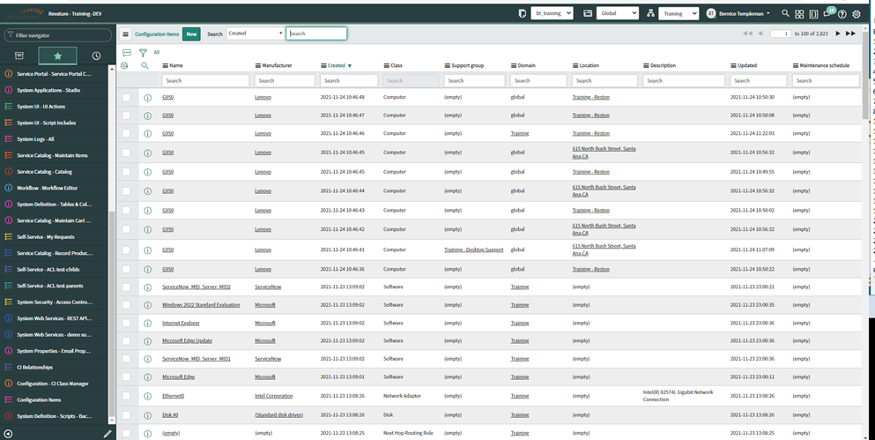875x440 pixels.
Task: Click the New button
Action: tap(191, 34)
